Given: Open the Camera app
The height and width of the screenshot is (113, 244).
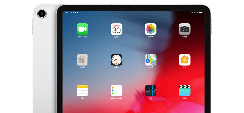Looking at the screenshot, I should pos(185,29).
